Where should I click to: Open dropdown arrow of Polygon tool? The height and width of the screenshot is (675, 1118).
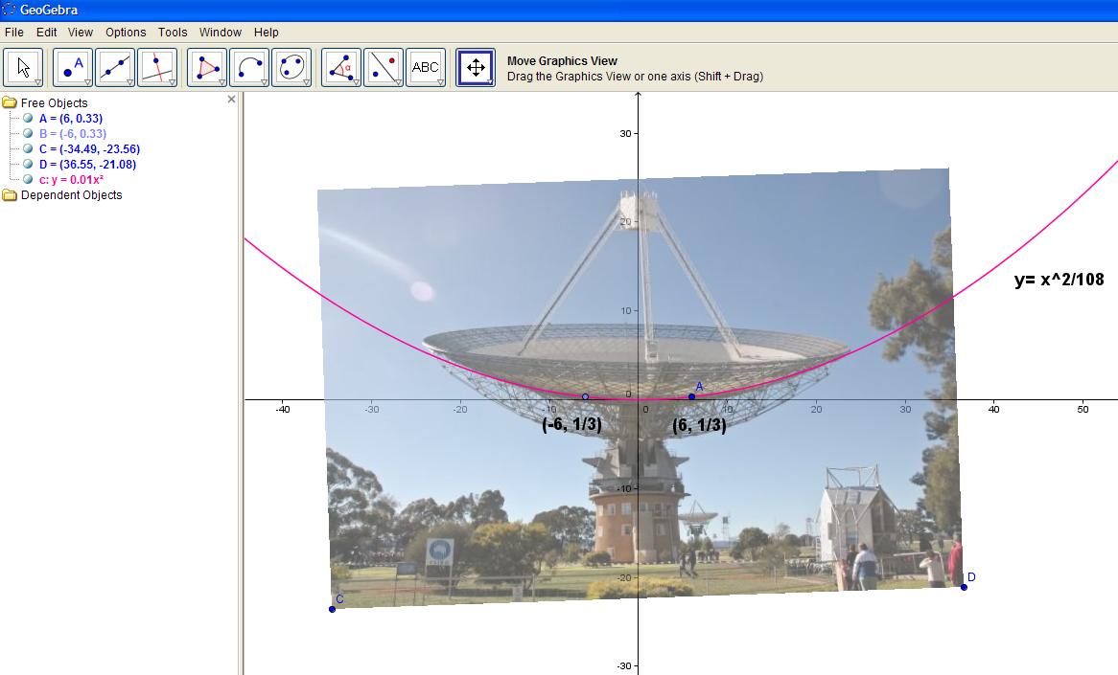coord(221,82)
